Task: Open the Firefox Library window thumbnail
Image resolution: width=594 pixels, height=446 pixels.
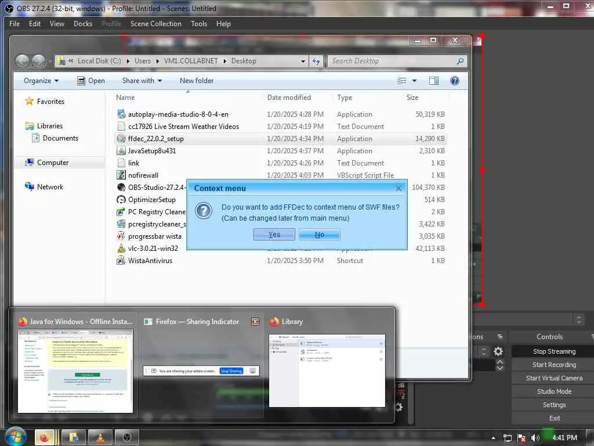Action: [x=327, y=370]
